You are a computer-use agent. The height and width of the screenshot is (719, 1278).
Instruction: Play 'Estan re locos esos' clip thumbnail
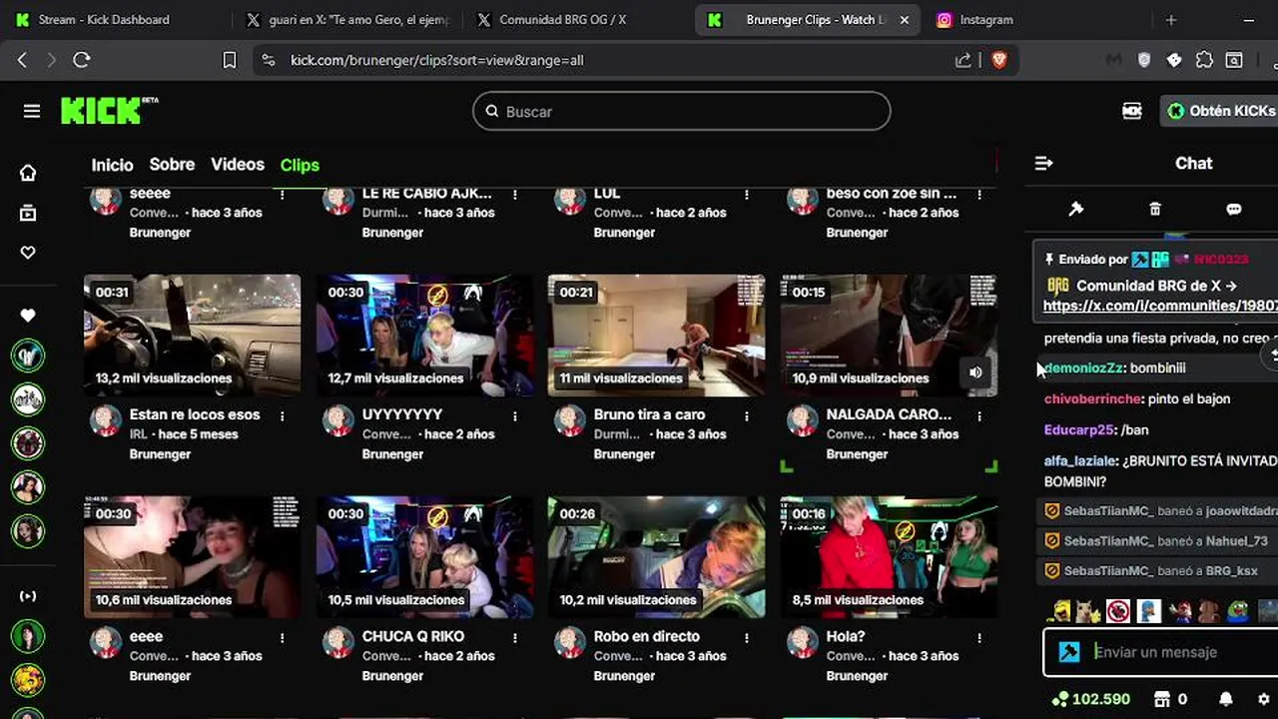192,336
